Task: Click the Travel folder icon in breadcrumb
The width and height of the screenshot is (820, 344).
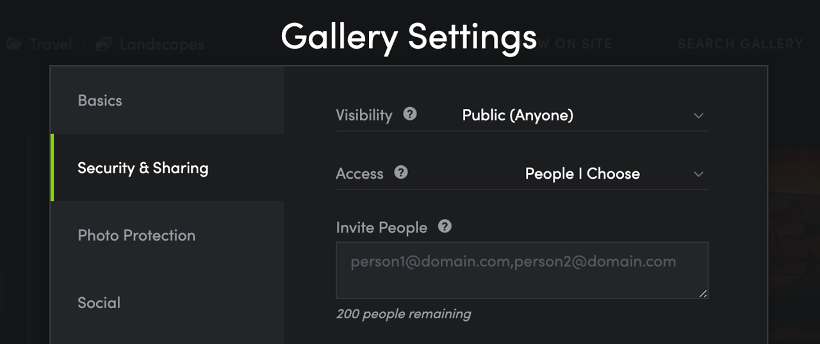Action: (x=14, y=44)
